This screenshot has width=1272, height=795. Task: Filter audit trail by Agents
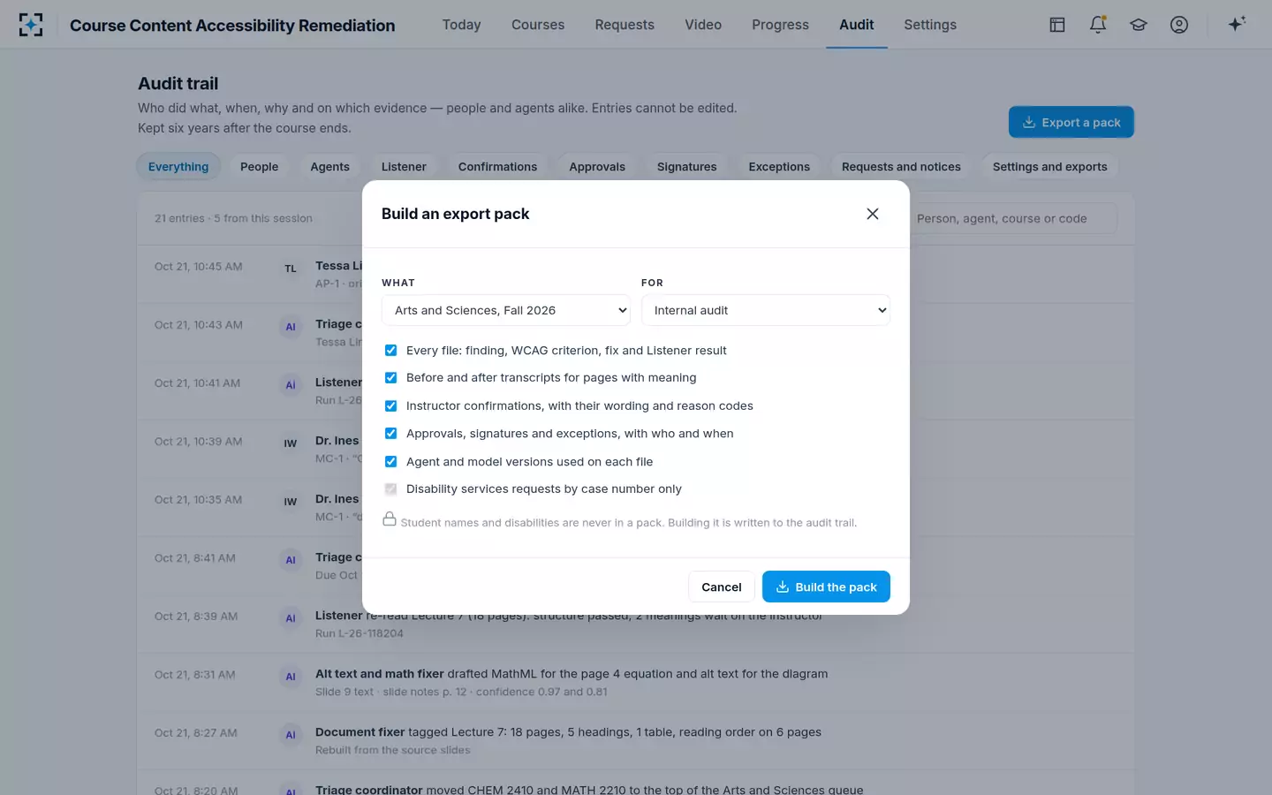point(330,167)
